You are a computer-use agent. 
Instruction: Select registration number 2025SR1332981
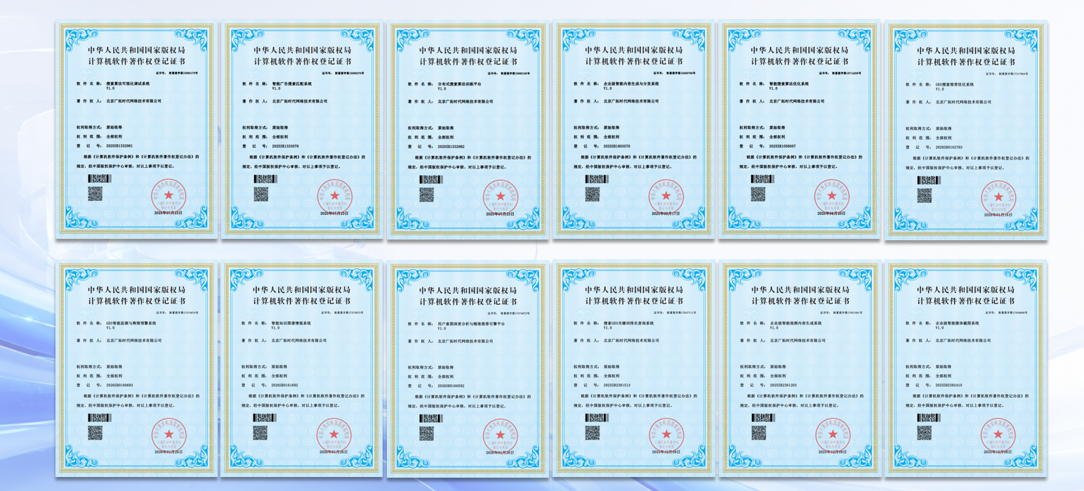coord(119,146)
